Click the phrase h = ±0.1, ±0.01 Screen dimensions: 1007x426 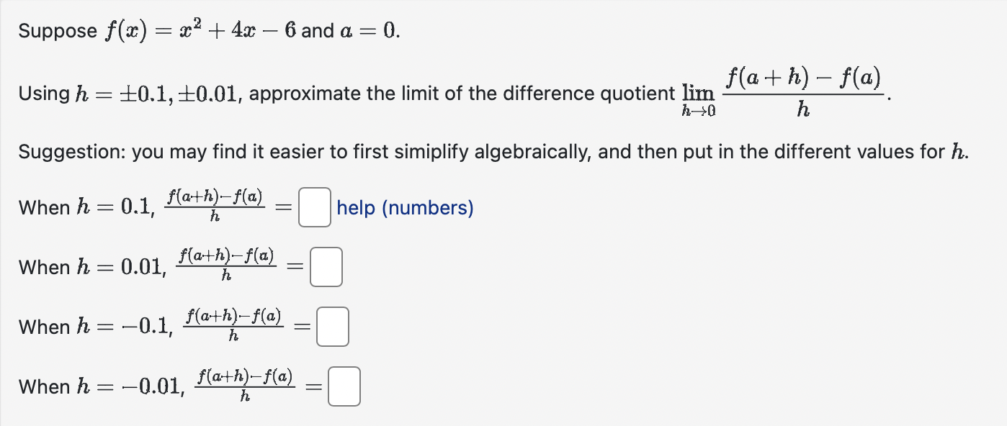[x=158, y=93]
